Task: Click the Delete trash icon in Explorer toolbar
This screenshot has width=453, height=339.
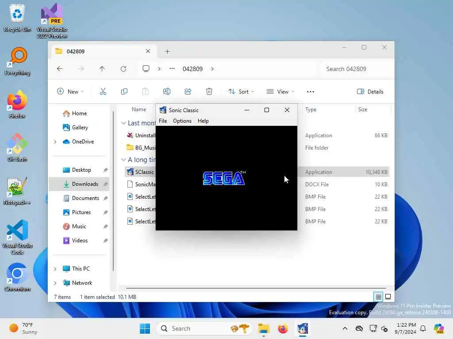Action: [x=209, y=92]
